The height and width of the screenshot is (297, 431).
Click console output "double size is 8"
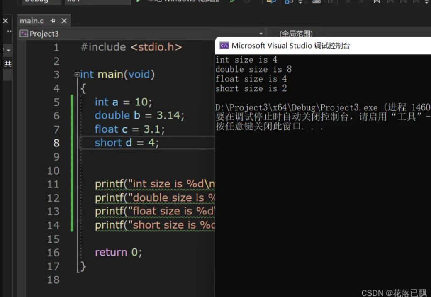[x=253, y=69]
